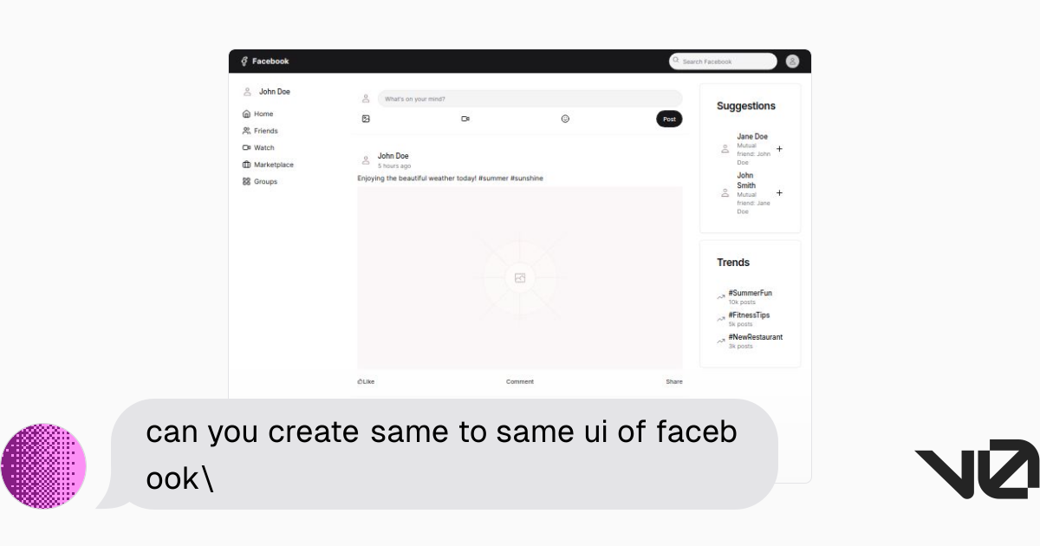Click the Suggestions heading

(x=746, y=107)
